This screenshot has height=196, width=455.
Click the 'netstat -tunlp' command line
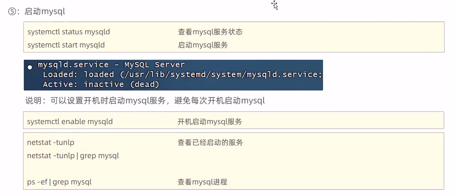click(51, 143)
